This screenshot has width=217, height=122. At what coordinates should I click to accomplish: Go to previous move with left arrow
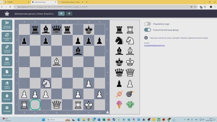tap(61, 14)
